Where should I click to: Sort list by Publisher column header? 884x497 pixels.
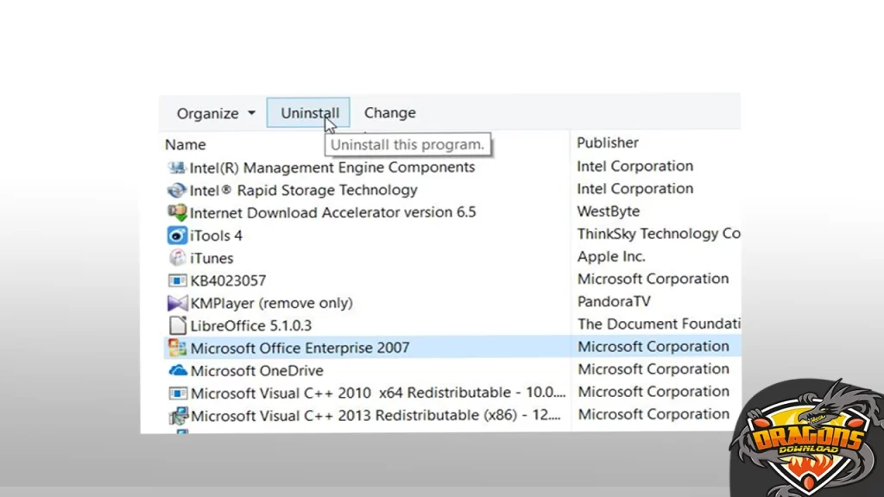point(608,143)
